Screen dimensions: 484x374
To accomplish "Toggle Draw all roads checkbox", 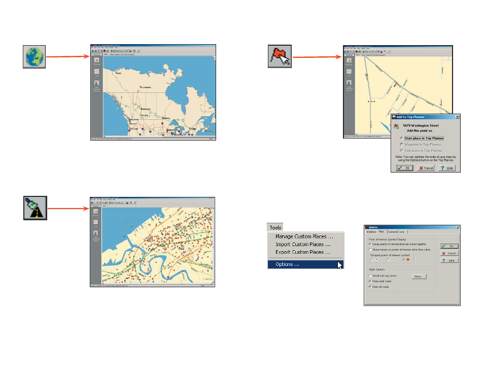I will [x=370, y=287].
